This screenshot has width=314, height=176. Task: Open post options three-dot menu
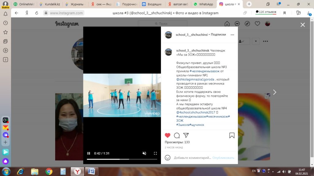232,35
